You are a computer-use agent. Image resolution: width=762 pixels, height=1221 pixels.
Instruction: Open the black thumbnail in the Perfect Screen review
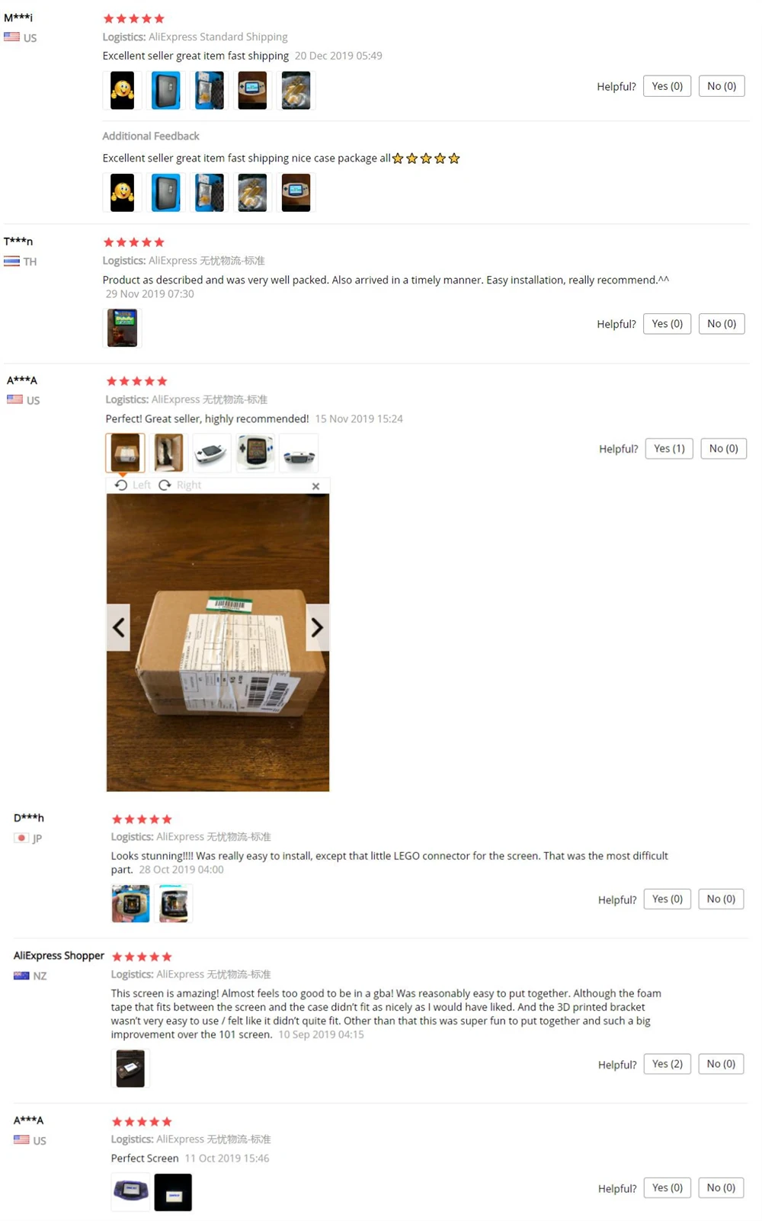[173, 1192]
